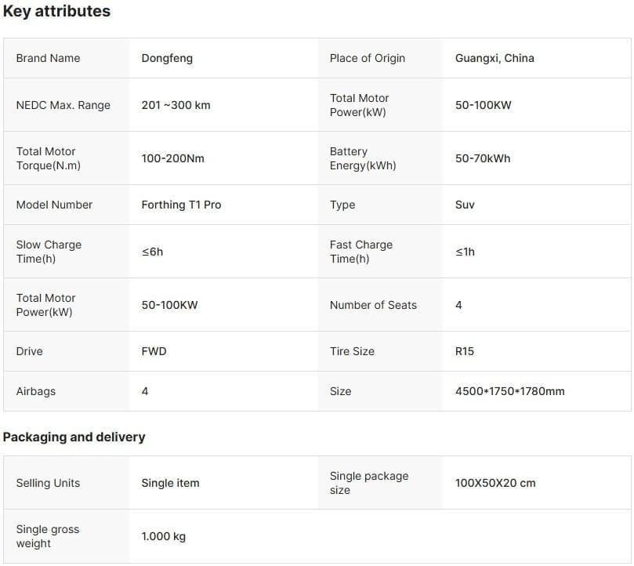Screen dimensions: 634x566
Task: Select the 100X50X20 cm package size
Action: click(495, 483)
